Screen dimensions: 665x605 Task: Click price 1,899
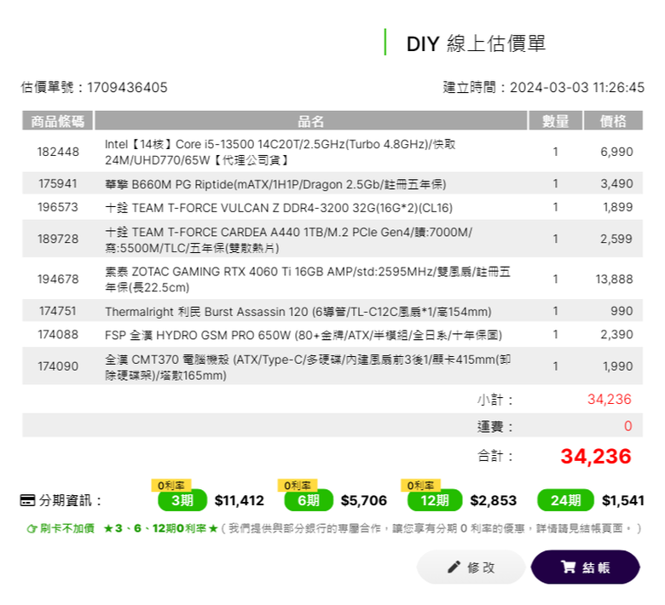point(618,207)
